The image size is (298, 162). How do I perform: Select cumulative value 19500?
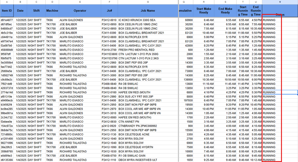(186, 105)
